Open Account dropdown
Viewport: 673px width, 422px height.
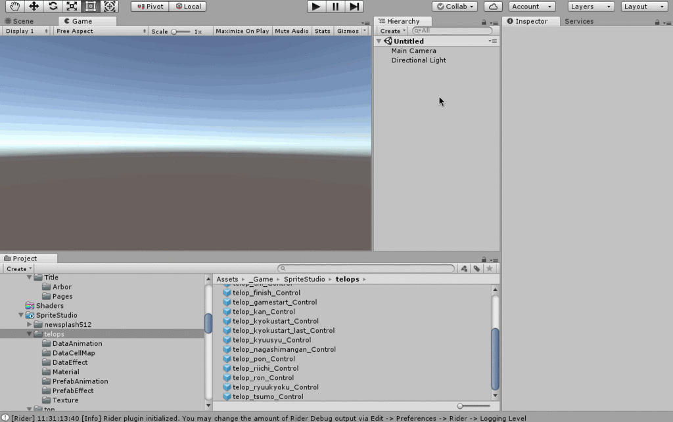(532, 7)
